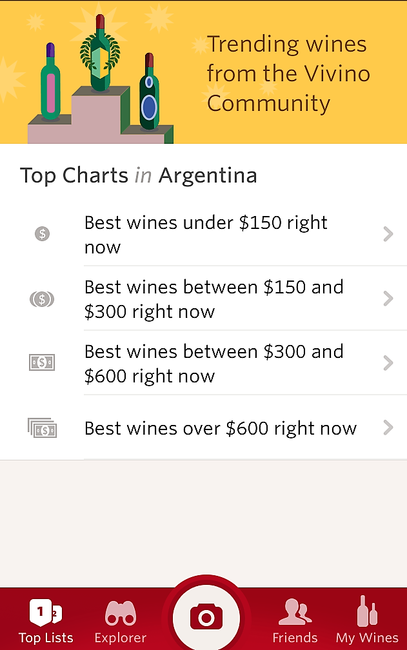Expand chevron for wines under $150
Image resolution: width=407 pixels, height=650 pixels.
click(x=388, y=233)
